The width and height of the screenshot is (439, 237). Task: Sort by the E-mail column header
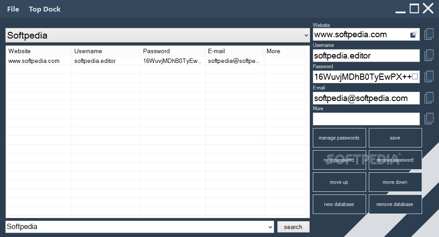point(235,51)
